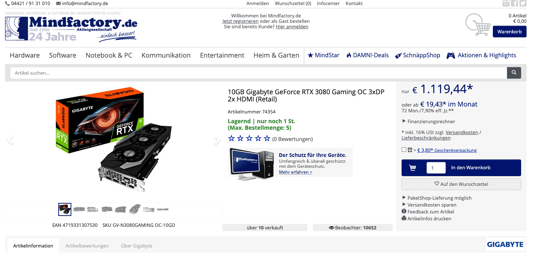Open the Software menu
The width and height of the screenshot is (545, 258).
63,55
